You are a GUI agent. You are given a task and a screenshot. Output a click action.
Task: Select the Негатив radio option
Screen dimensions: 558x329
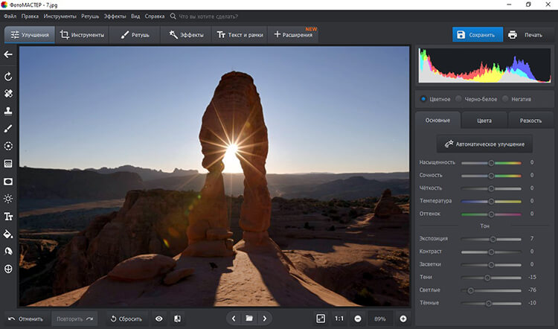[x=505, y=98]
